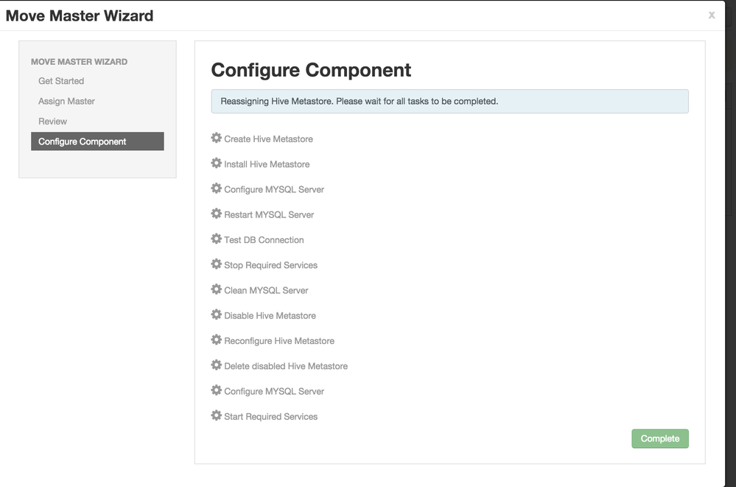Image resolution: width=736 pixels, height=487 pixels.
Task: Click the Test DB Connection task label
Action: click(x=264, y=240)
